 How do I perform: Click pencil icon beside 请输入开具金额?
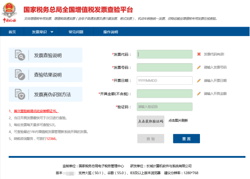[199, 93]
